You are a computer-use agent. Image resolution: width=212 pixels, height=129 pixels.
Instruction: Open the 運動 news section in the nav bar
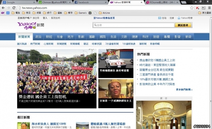pyautogui.click(x=92, y=37)
